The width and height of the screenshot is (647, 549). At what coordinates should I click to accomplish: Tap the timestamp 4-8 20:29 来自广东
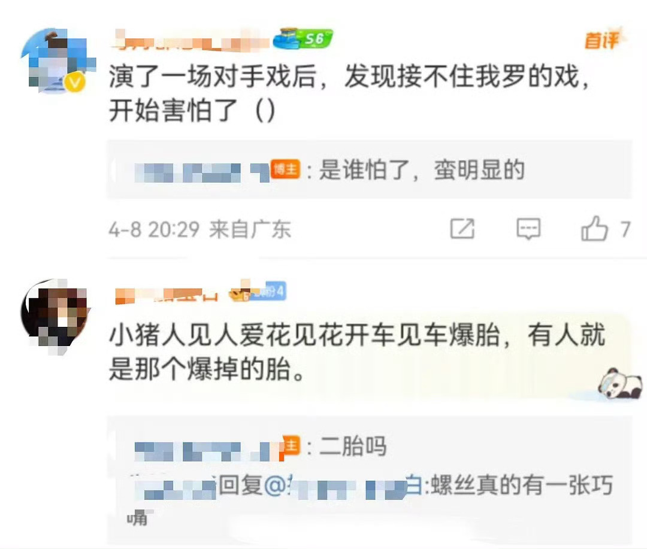click(199, 229)
